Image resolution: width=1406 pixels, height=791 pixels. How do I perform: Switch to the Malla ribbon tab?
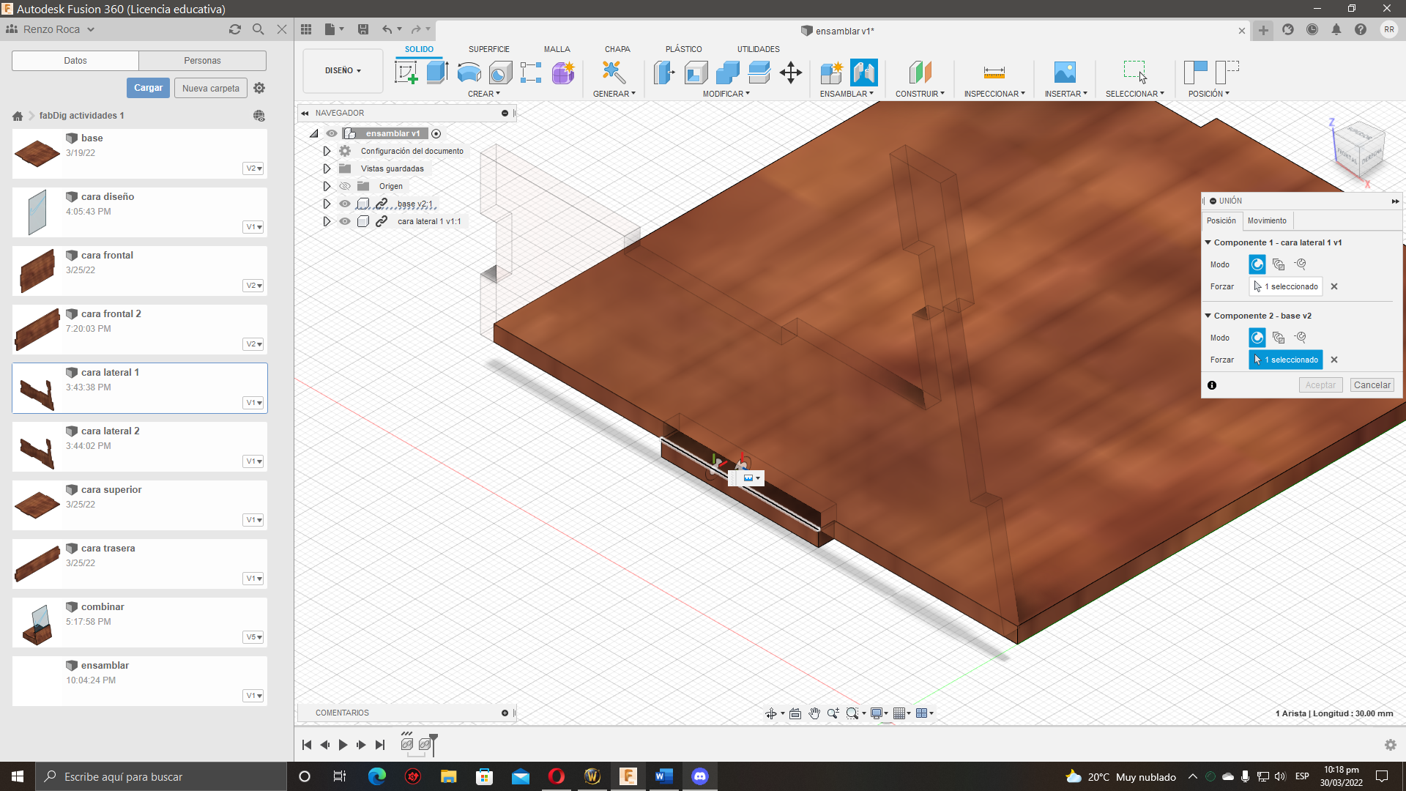[x=557, y=49]
